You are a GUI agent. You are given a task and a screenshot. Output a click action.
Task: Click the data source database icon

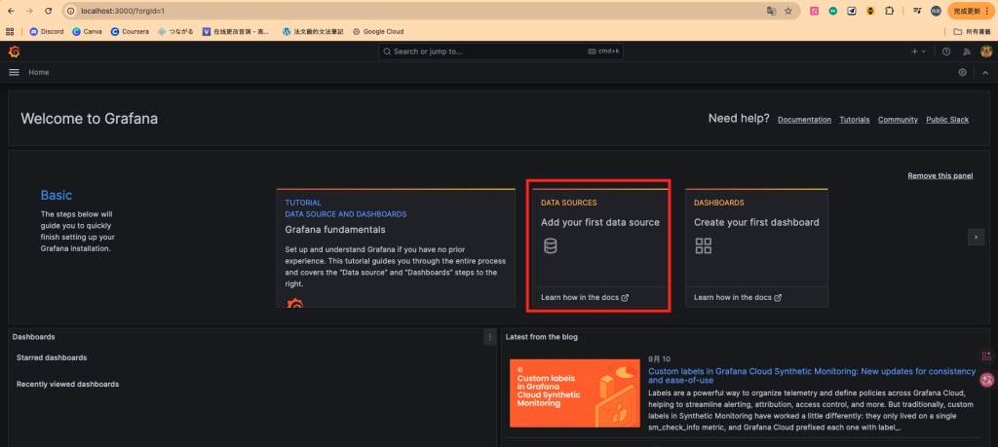click(x=551, y=245)
